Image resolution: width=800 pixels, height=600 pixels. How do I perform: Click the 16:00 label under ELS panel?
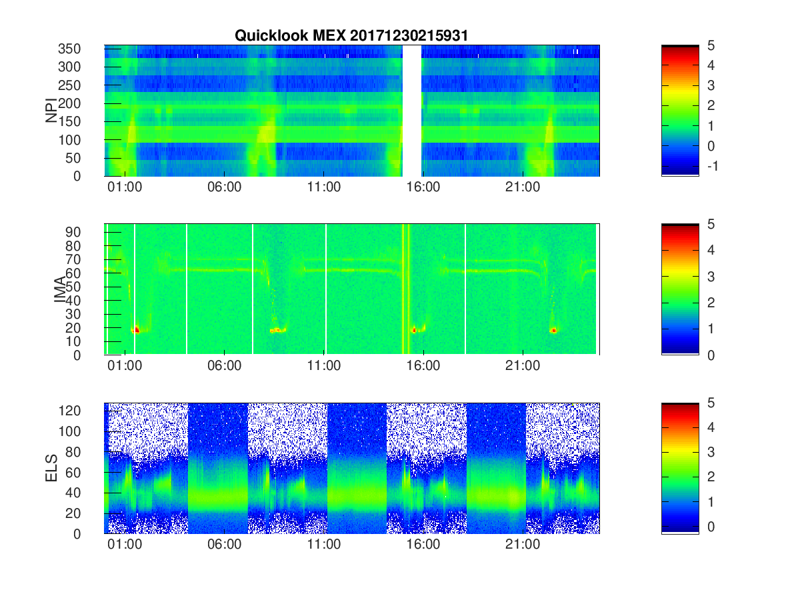[x=423, y=545]
